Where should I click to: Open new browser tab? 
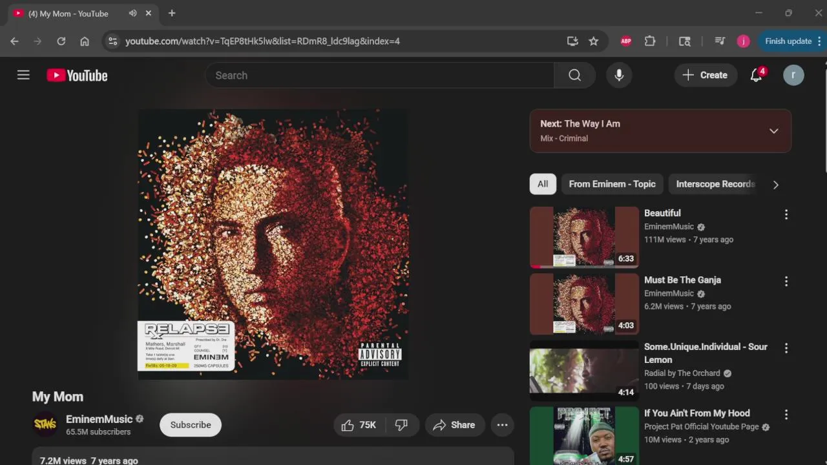[172, 13]
